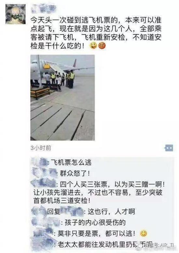
Task: Select the '3小时前' timestamp
Action: point(41,148)
